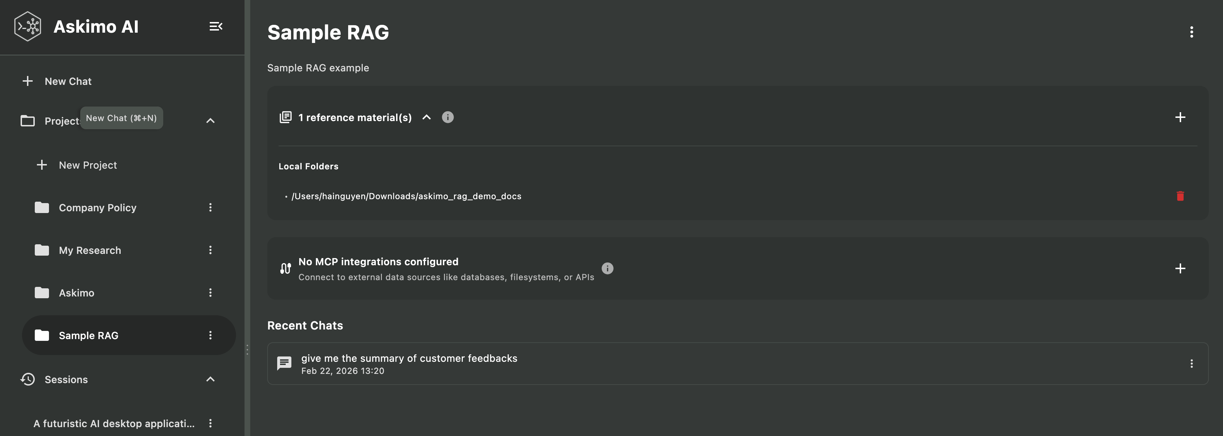Collapse the Sessions section
Image resolution: width=1223 pixels, height=436 pixels.
(x=210, y=379)
